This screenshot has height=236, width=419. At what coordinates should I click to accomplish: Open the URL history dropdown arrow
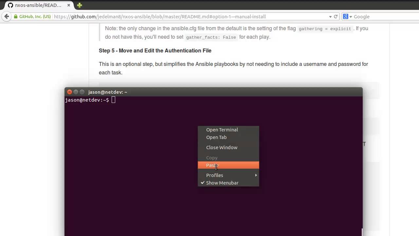pos(330,17)
